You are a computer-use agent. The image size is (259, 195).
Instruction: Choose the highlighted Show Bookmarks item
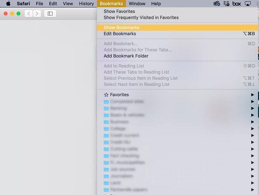[x=177, y=27]
